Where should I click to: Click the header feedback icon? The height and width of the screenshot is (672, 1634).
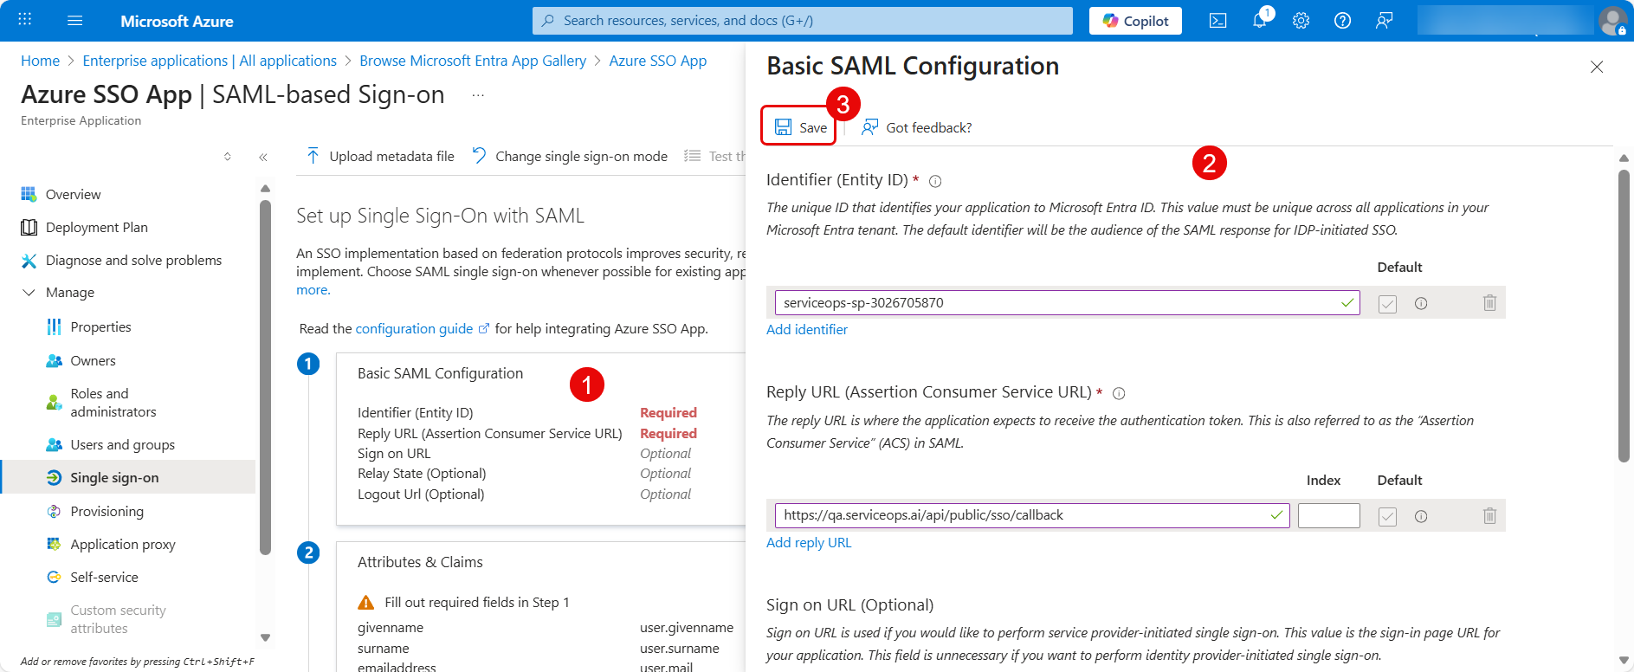[1384, 21]
